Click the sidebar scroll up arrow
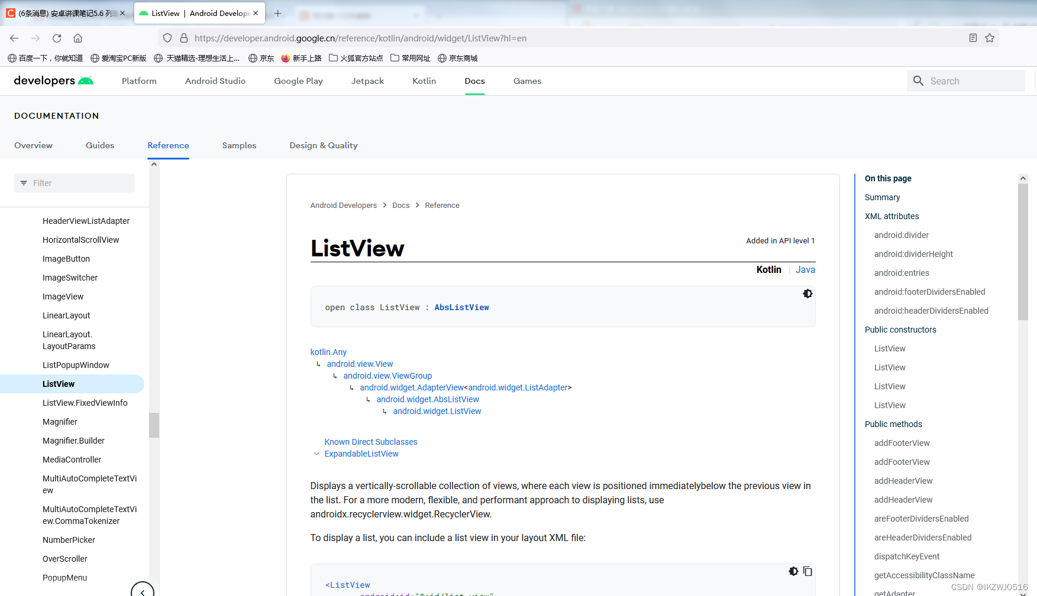This screenshot has height=596, width=1037. point(154,164)
